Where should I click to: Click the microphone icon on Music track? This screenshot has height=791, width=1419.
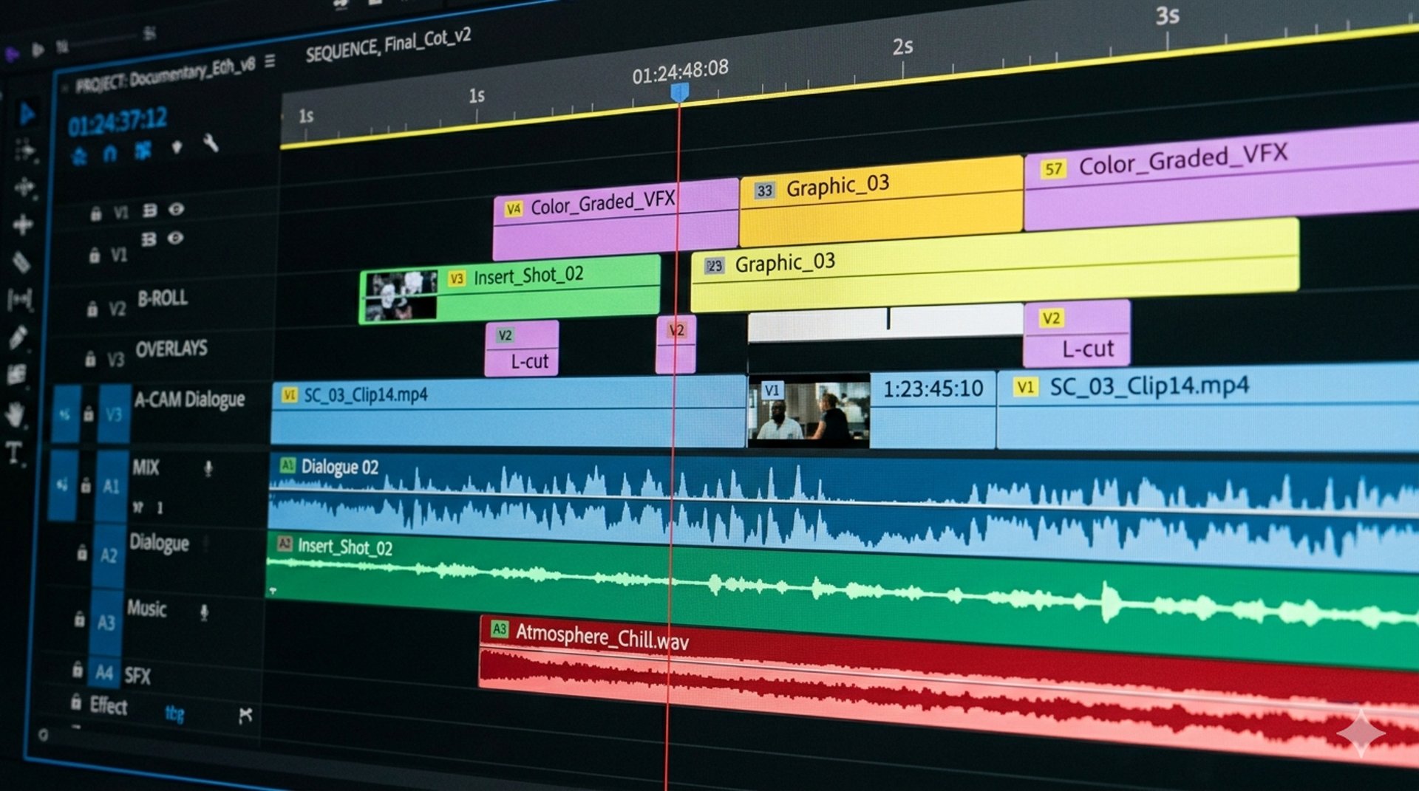tap(204, 612)
